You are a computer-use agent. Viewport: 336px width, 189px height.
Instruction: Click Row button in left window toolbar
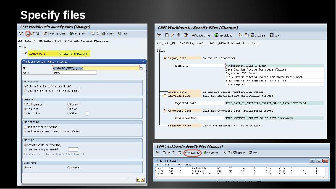(123, 34)
